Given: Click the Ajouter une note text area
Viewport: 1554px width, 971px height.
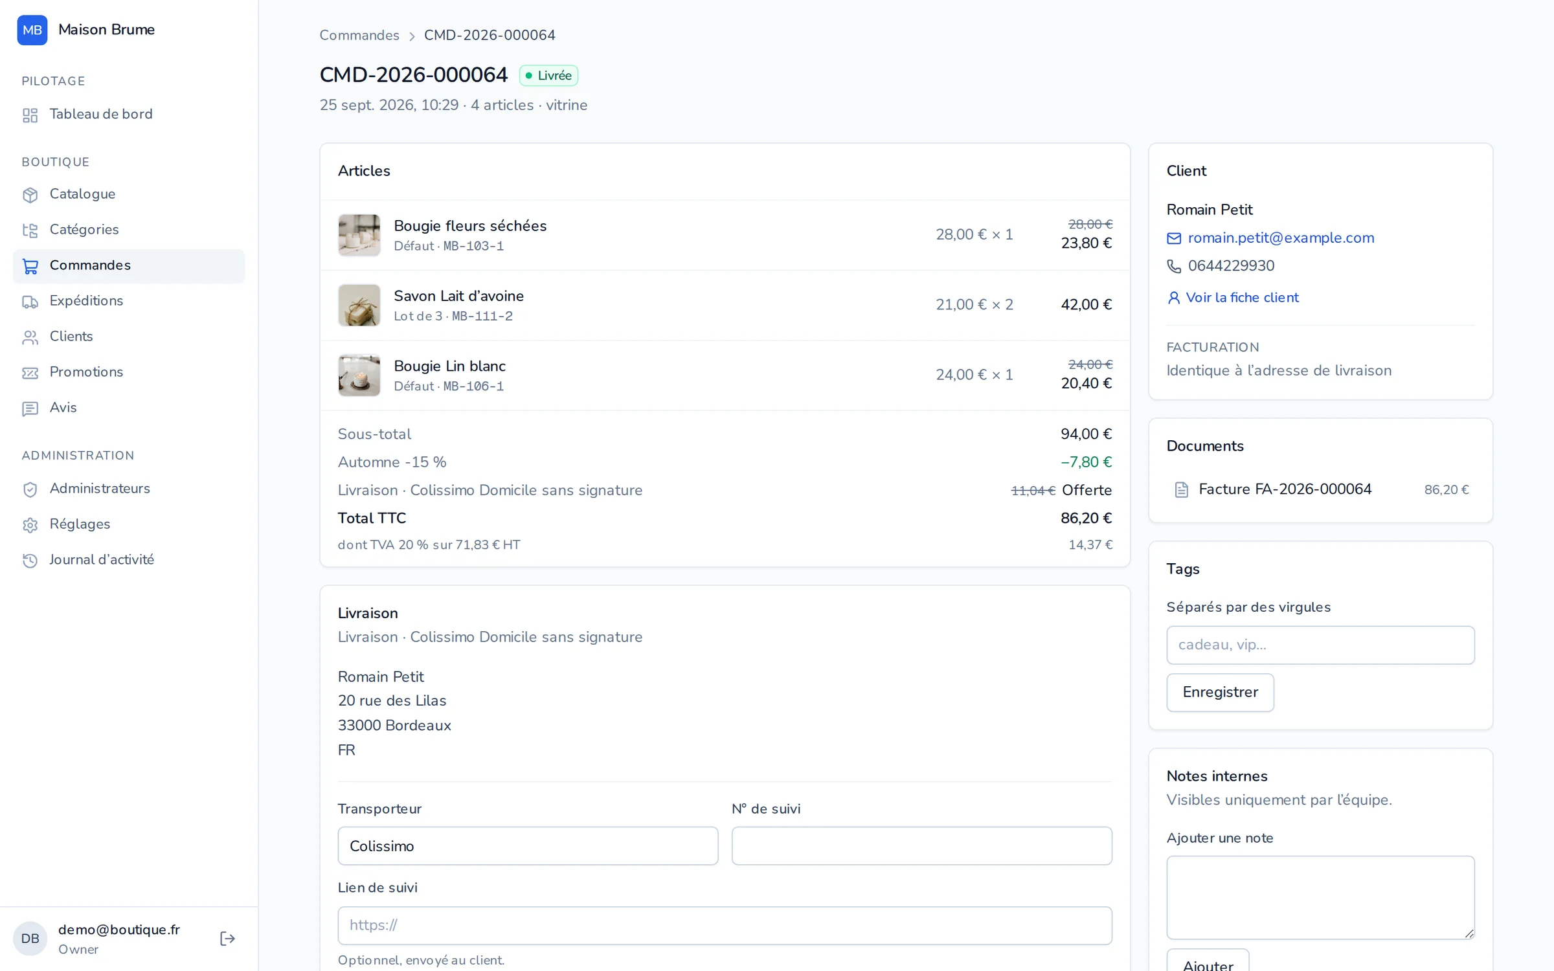Looking at the screenshot, I should click(x=1320, y=897).
